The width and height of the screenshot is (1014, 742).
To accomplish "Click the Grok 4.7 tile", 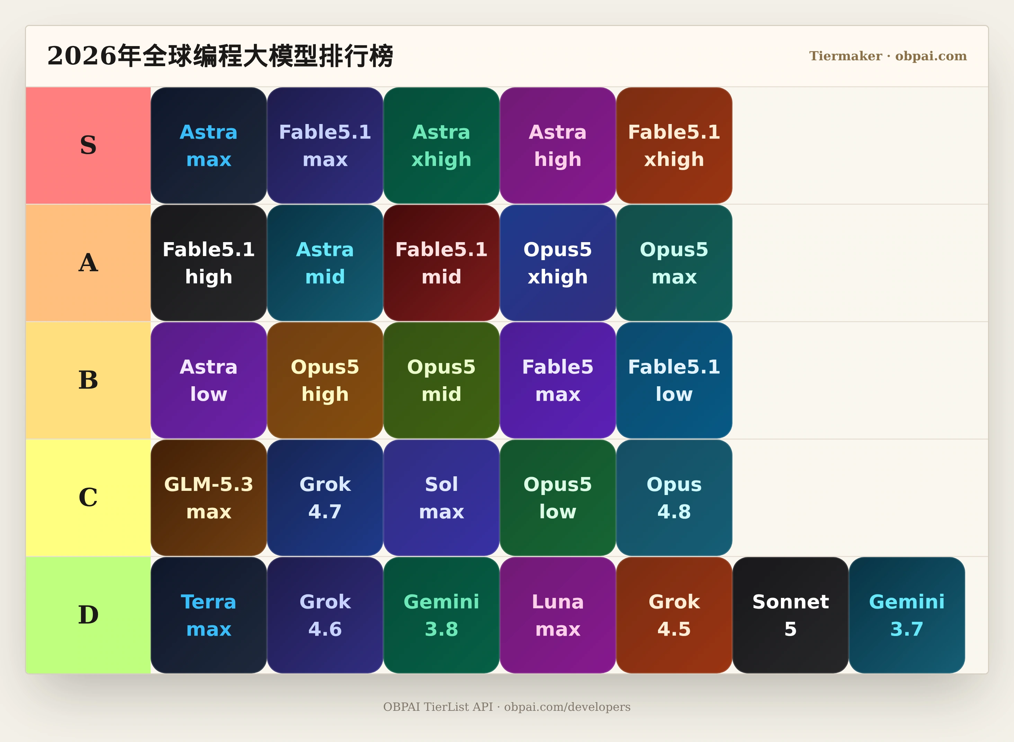I will [x=325, y=498].
